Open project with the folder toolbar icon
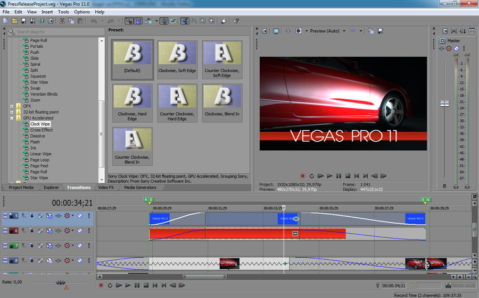Screen dimensions: 479x298 (x=14, y=21)
